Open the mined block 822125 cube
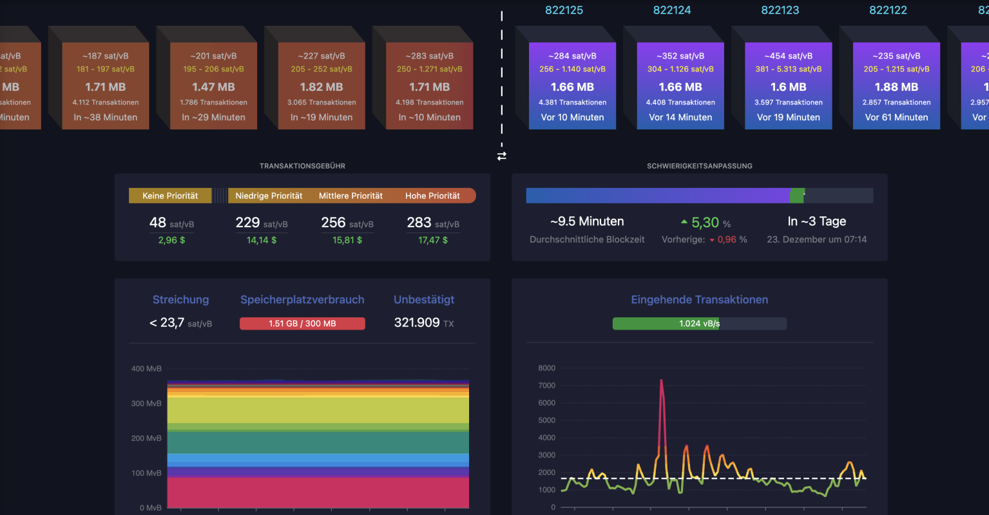This screenshot has height=515, width=989. (572, 85)
